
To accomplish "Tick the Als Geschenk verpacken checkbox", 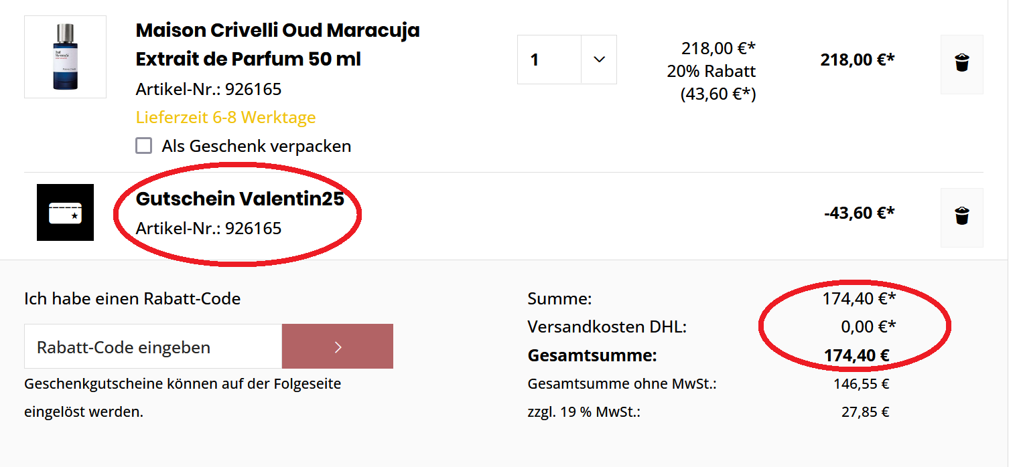I will click(144, 146).
